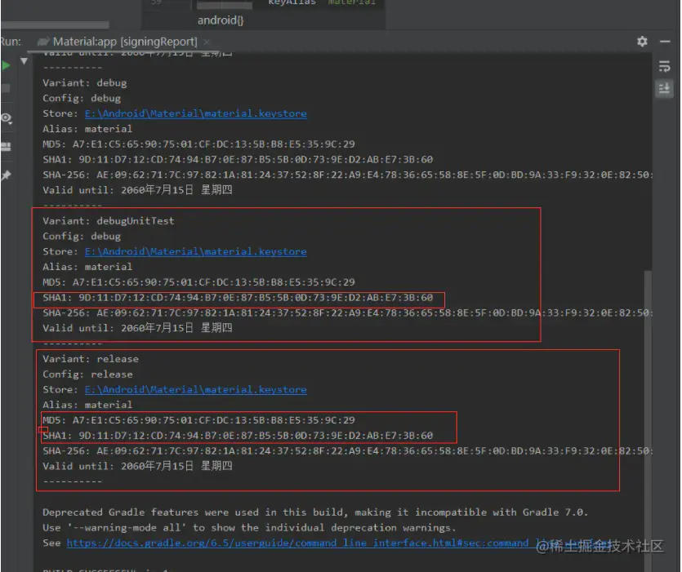Click MD5 line under Variant: debug

tap(198, 144)
